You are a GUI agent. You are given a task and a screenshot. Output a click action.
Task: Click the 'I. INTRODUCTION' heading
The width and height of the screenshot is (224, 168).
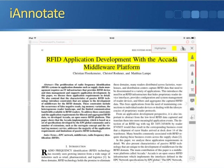click(x=76, y=147)
